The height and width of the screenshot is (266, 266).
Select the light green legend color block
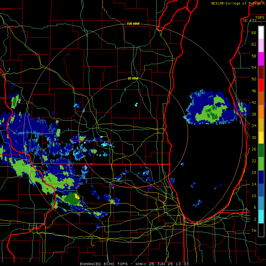[x=261, y=164]
